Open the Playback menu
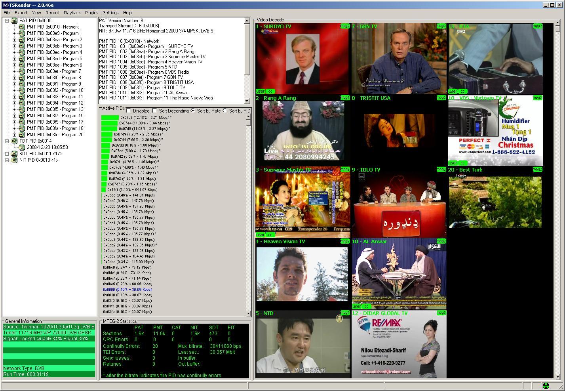 tap(72, 13)
